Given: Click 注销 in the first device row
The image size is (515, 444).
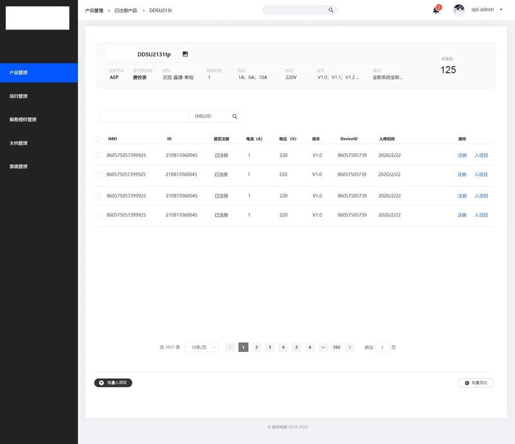Looking at the screenshot, I should 462,155.
